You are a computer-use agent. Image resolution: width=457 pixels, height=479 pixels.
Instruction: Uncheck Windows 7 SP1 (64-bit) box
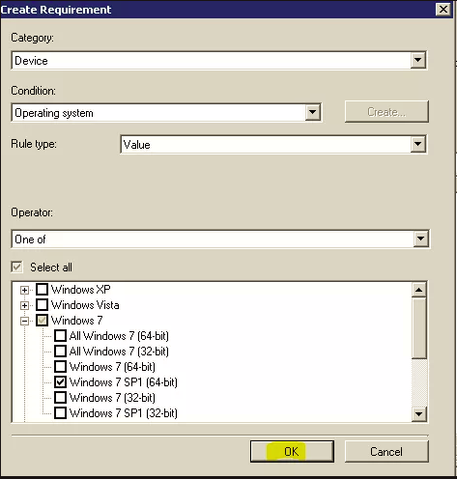point(60,381)
